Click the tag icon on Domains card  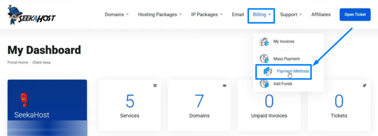pos(225,86)
